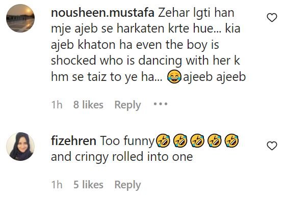This screenshot has width=286, height=200.
Task: Click the first rolling-laughing emoji after 'Too funny'
Action: 163,141
